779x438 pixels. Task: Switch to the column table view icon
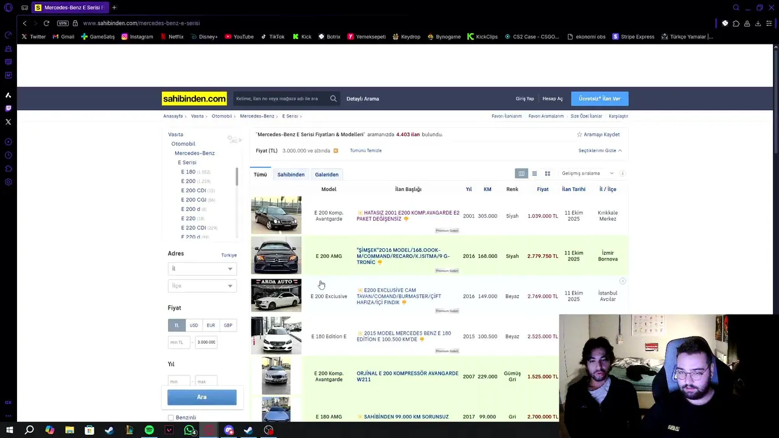522,173
